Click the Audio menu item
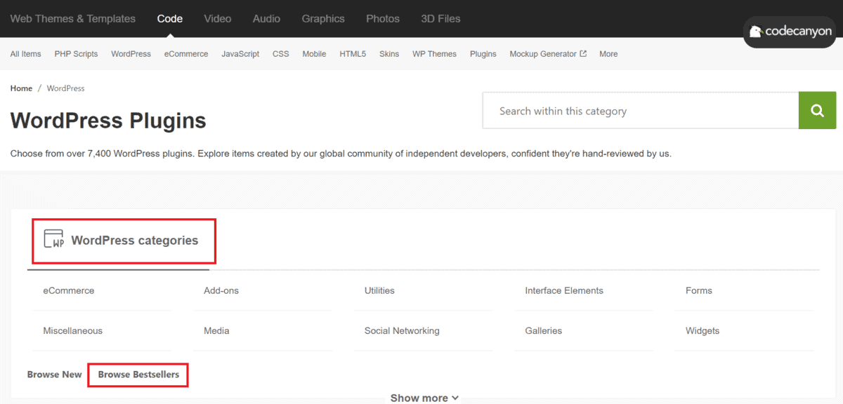This screenshot has width=843, height=404. coord(266,19)
